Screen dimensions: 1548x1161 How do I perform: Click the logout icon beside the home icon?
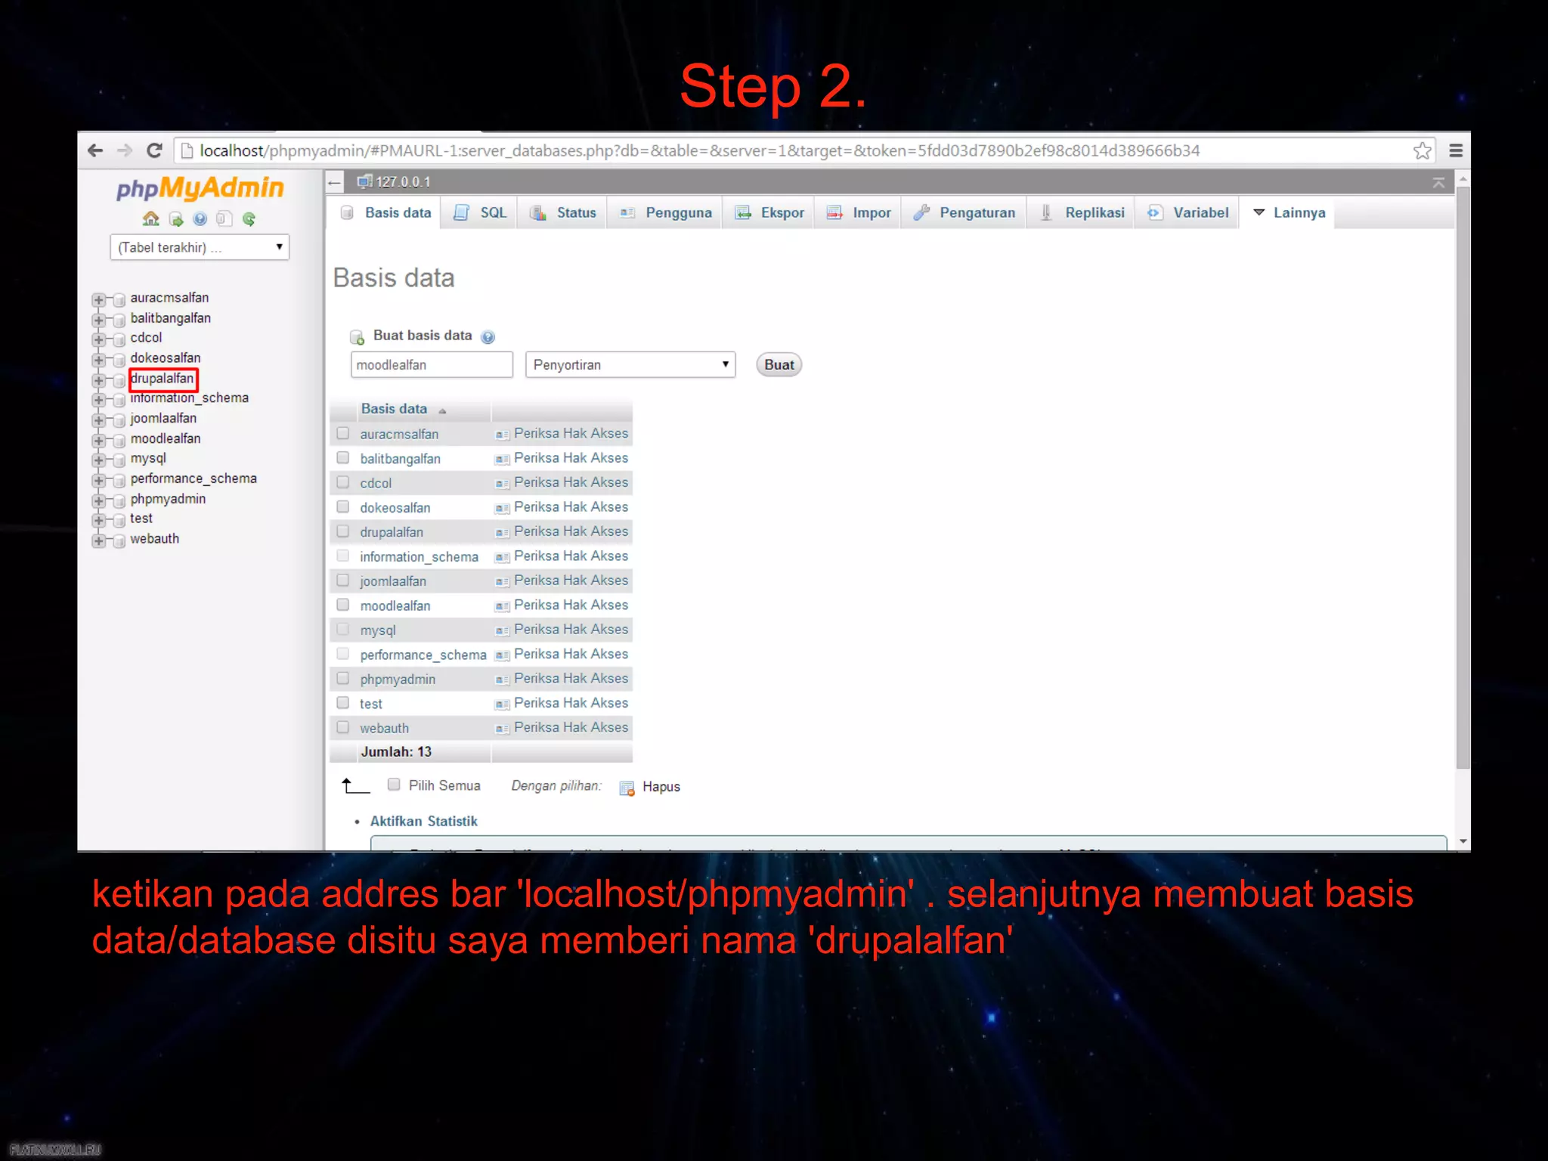click(x=176, y=219)
